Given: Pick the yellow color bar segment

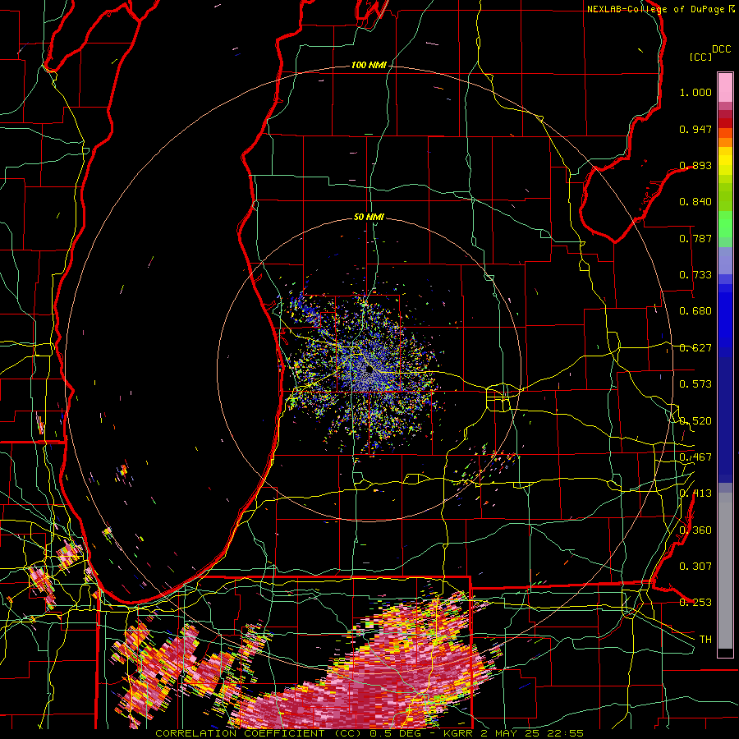Looking at the screenshot, I should (x=725, y=162).
